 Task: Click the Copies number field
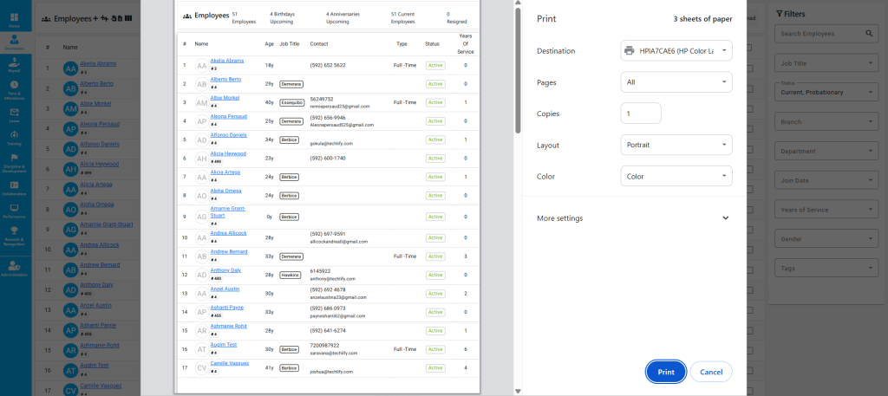(641, 114)
